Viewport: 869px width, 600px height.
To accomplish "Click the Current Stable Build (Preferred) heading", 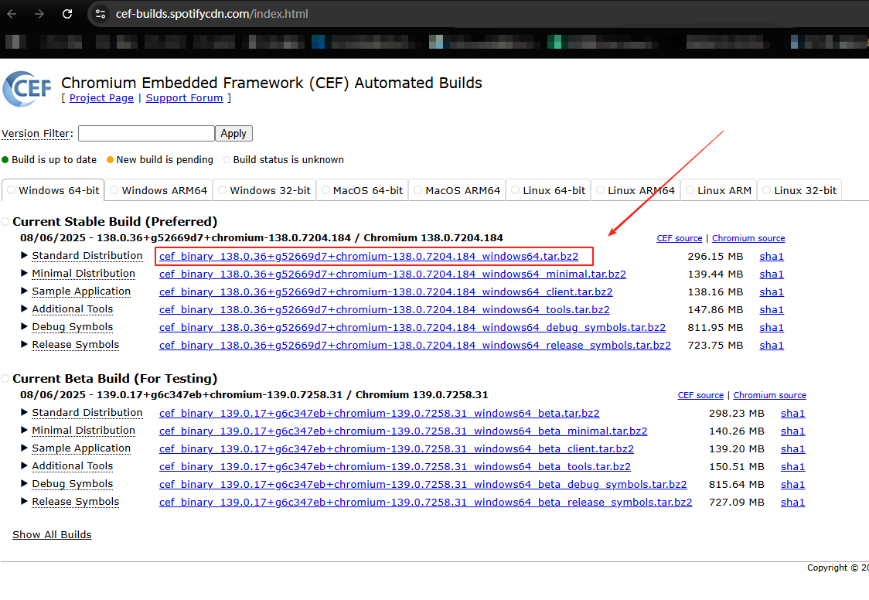I will [x=114, y=222].
